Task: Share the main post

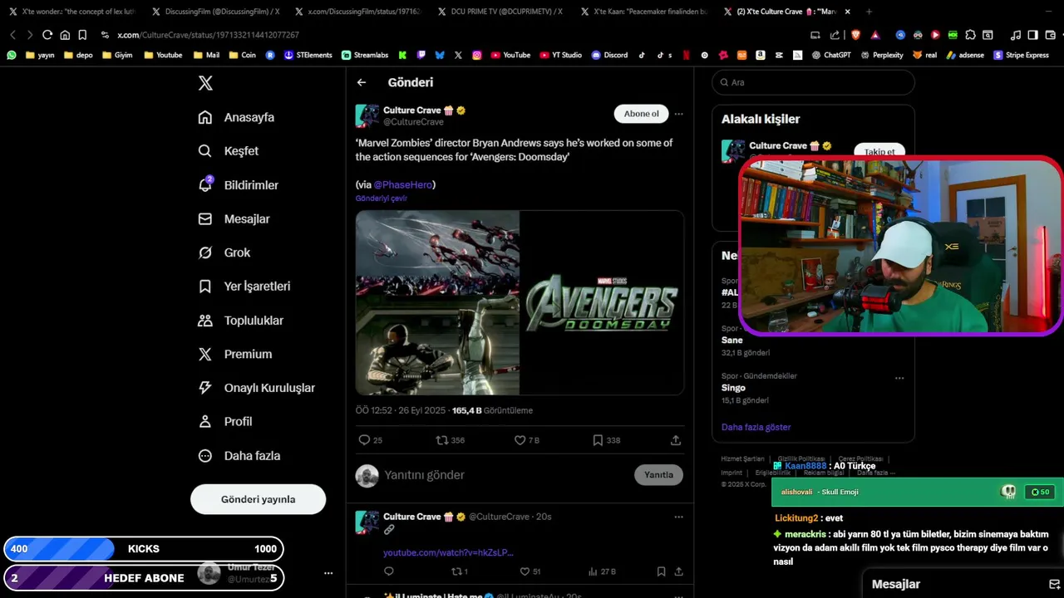Action: [676, 440]
